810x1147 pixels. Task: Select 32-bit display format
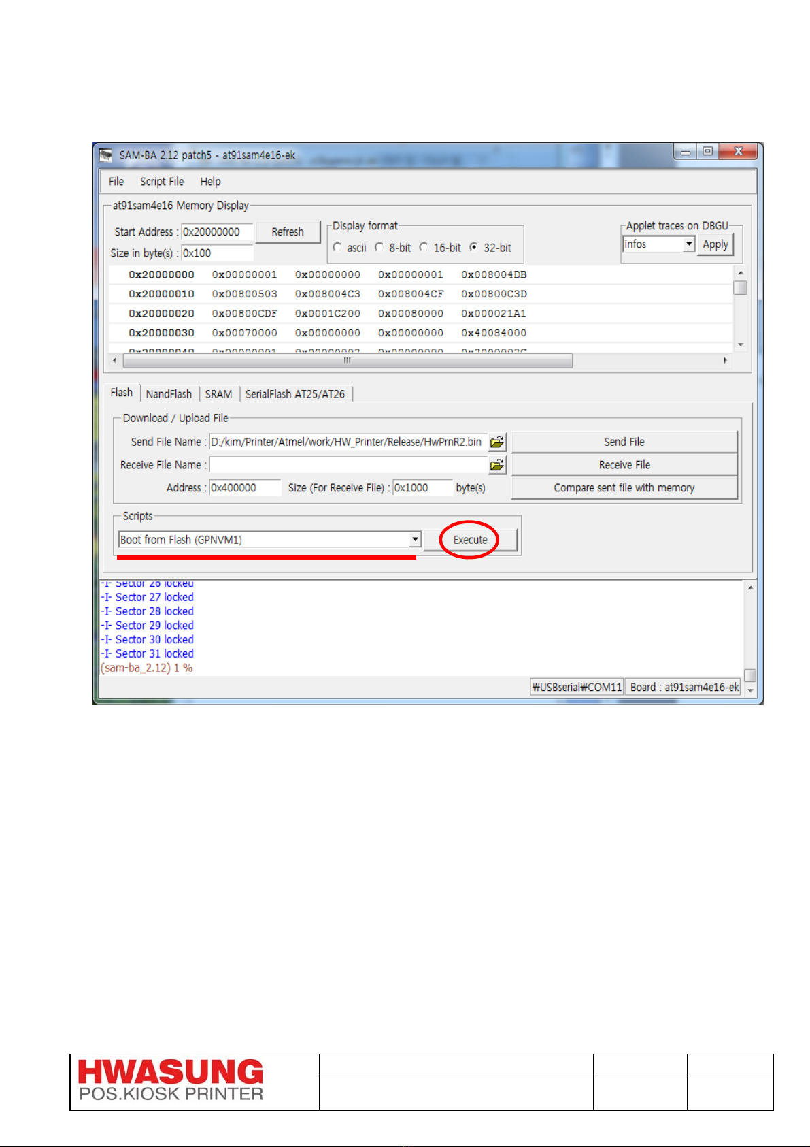tap(474, 247)
